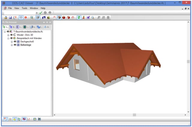The image size is (192, 127).
Task: Click the first gray circle next to checkmark
Action: click(45, 13)
